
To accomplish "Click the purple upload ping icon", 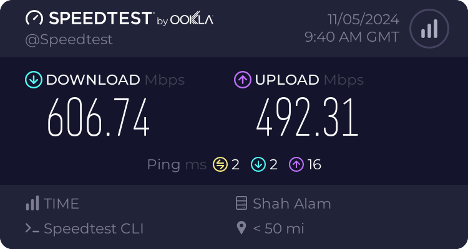I will coord(296,164).
